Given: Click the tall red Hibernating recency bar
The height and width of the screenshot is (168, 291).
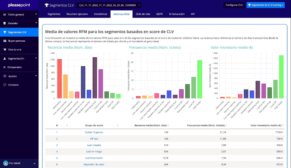Looking at the screenshot, I should (x=60, y=79).
